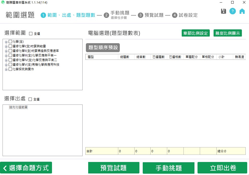Screen dimensions: 249x175
Task: Tick the 化學(全) checkbox
Action: point(10,42)
